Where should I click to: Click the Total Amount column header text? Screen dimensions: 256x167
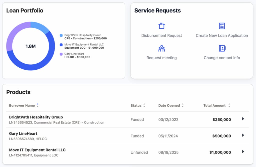(214, 105)
